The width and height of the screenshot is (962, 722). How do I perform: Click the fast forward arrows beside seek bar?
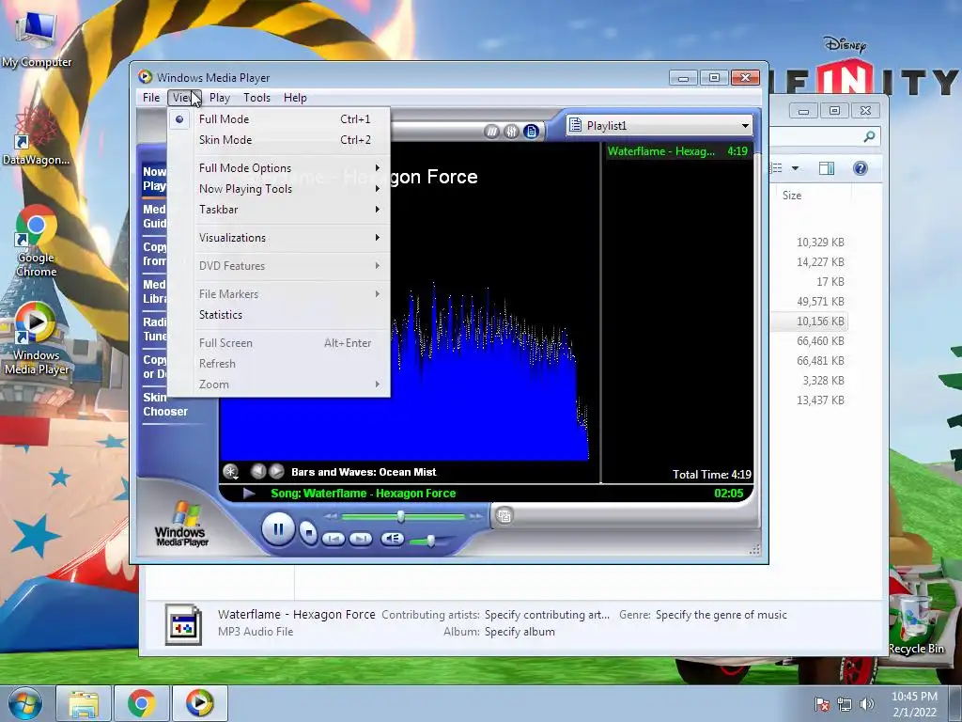pos(475,516)
